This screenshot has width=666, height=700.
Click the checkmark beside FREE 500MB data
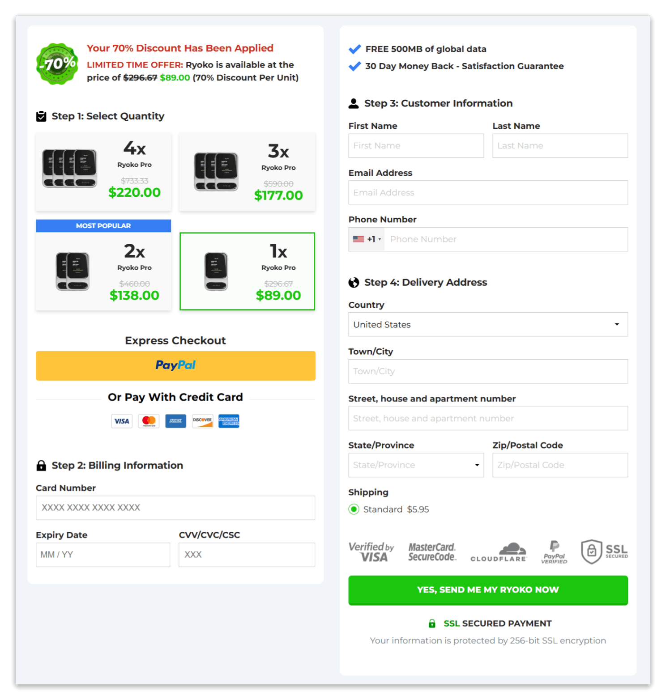[x=354, y=49]
